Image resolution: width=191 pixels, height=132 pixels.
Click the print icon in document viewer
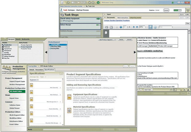(x=107, y=27)
